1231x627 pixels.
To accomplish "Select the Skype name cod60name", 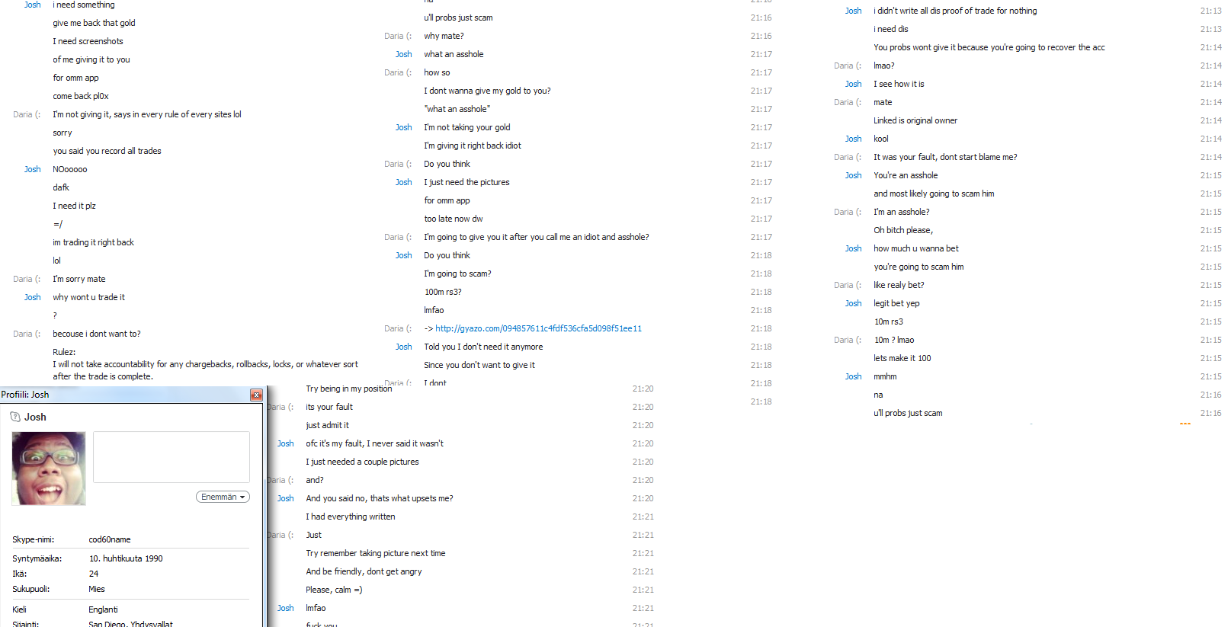I will [x=110, y=539].
